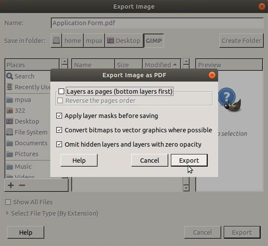Select GIMP folder path button
This screenshot has height=246, width=268.
(154, 40)
